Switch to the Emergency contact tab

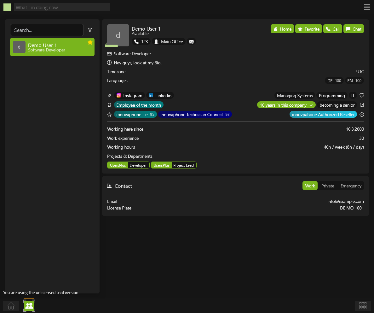click(351, 186)
